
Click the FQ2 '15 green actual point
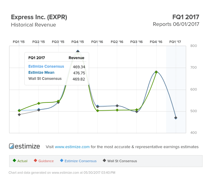(39, 103)
